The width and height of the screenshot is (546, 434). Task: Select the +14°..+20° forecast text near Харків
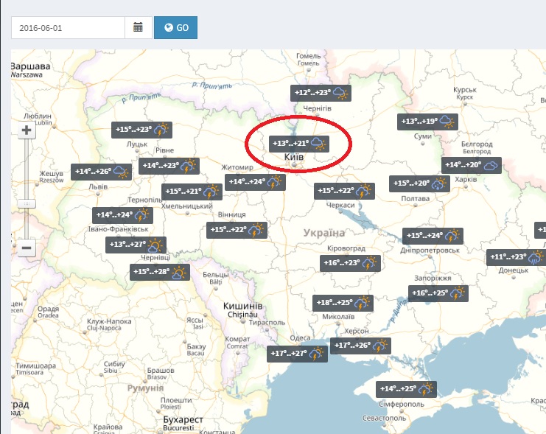[463, 165]
